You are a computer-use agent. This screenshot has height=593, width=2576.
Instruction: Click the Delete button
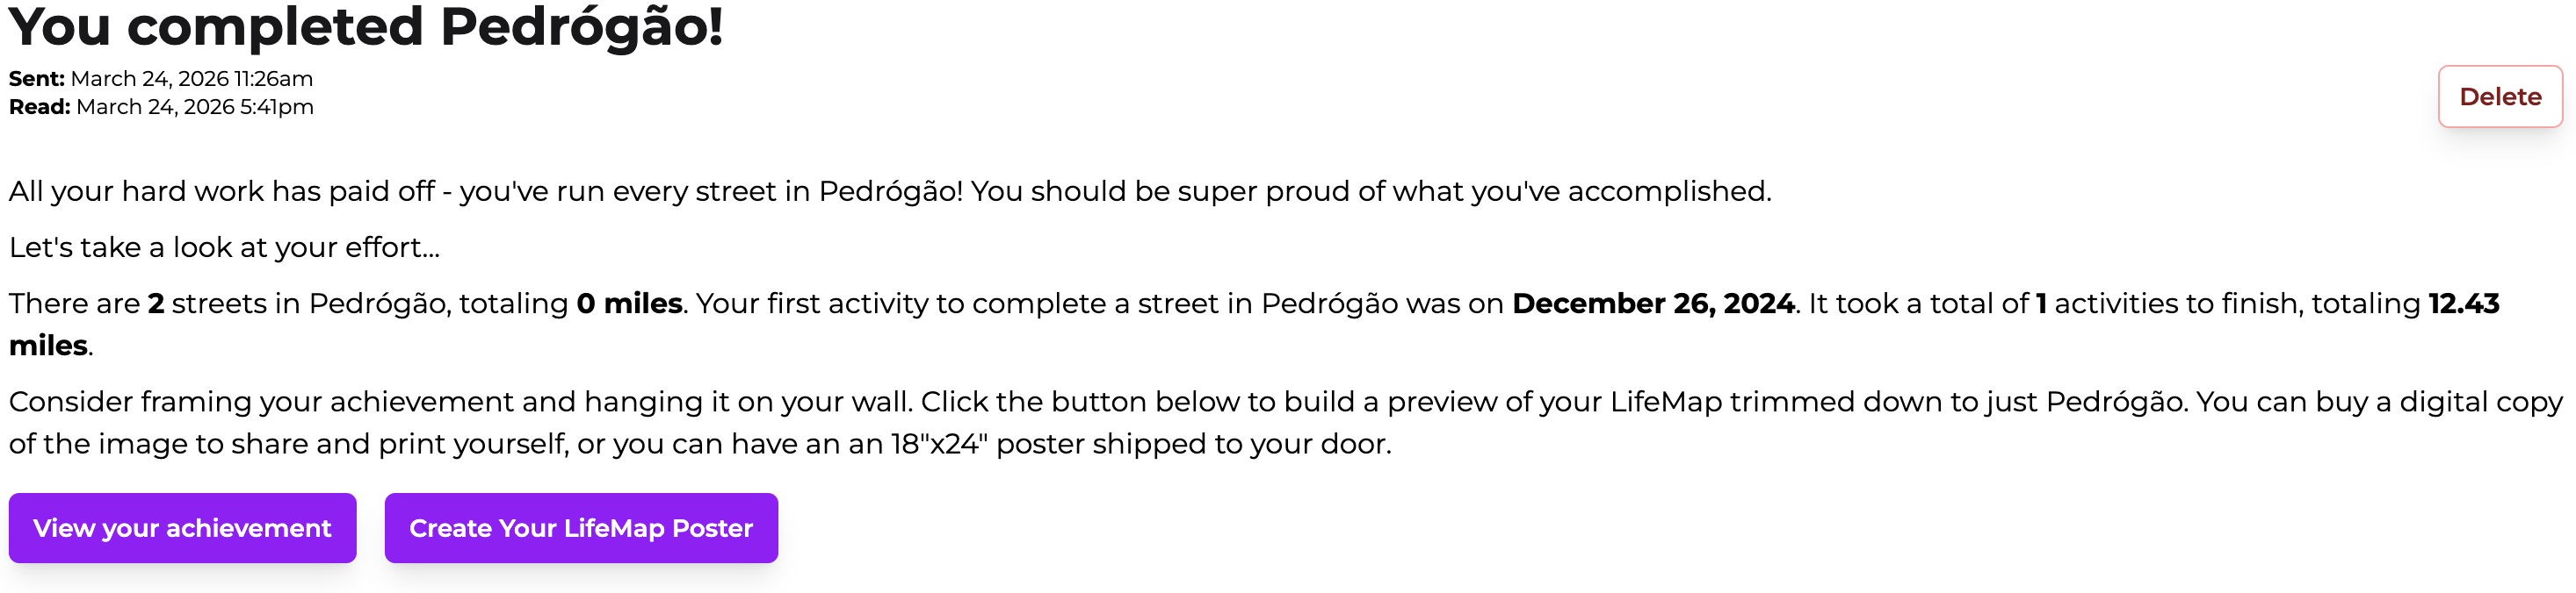coord(2499,96)
